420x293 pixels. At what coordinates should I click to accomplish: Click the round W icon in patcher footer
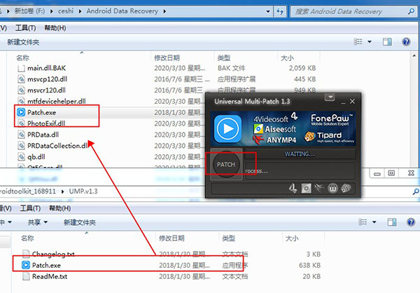click(332, 189)
